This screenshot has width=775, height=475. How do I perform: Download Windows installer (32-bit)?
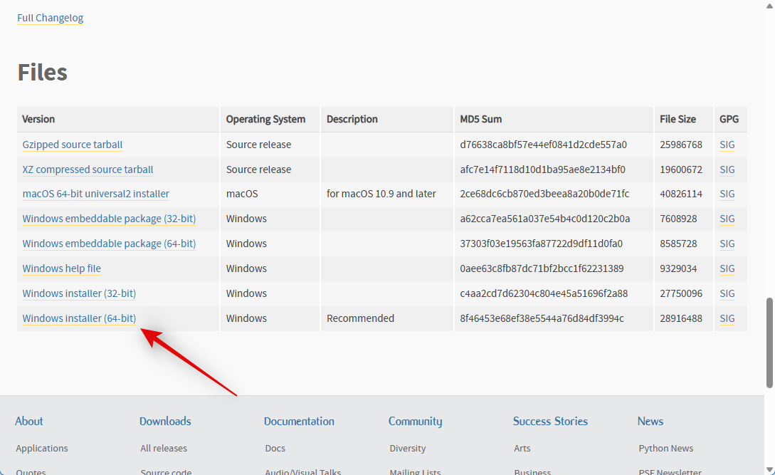point(79,293)
